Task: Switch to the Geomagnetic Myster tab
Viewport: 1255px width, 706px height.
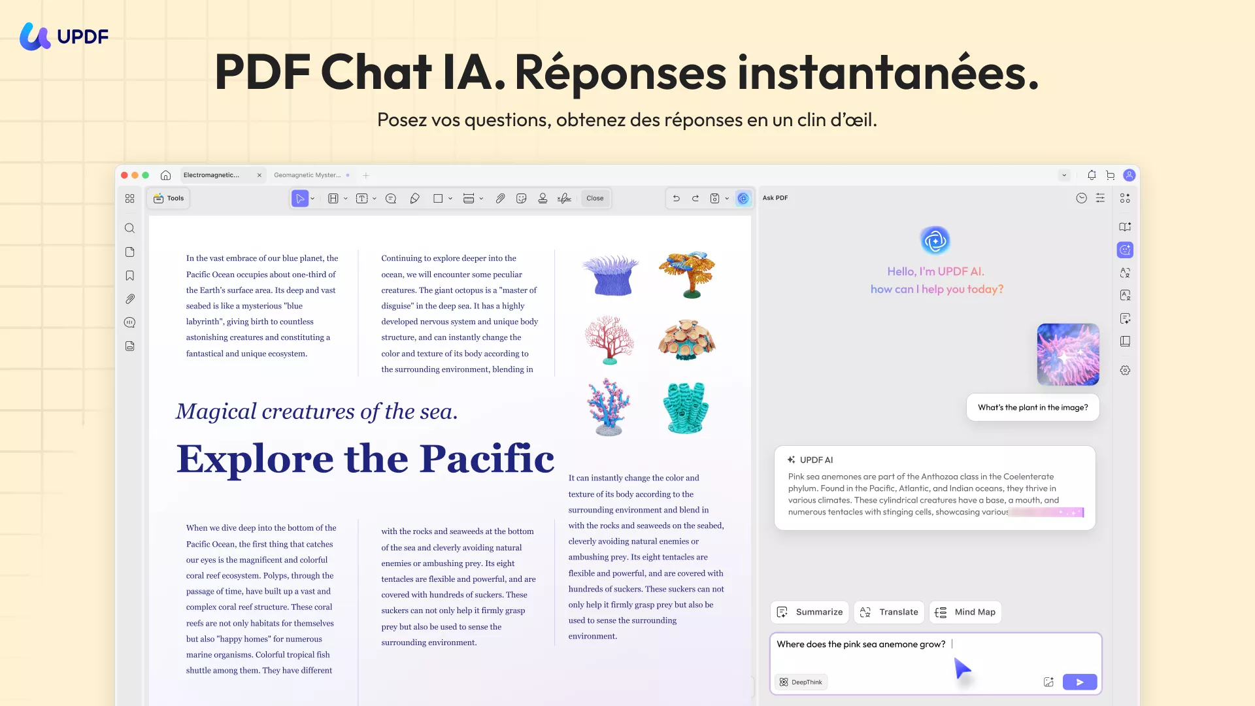Action: (x=307, y=175)
